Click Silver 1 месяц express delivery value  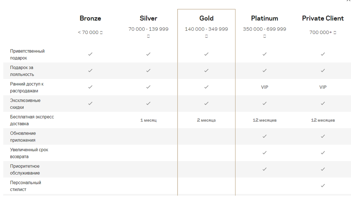[148, 120]
